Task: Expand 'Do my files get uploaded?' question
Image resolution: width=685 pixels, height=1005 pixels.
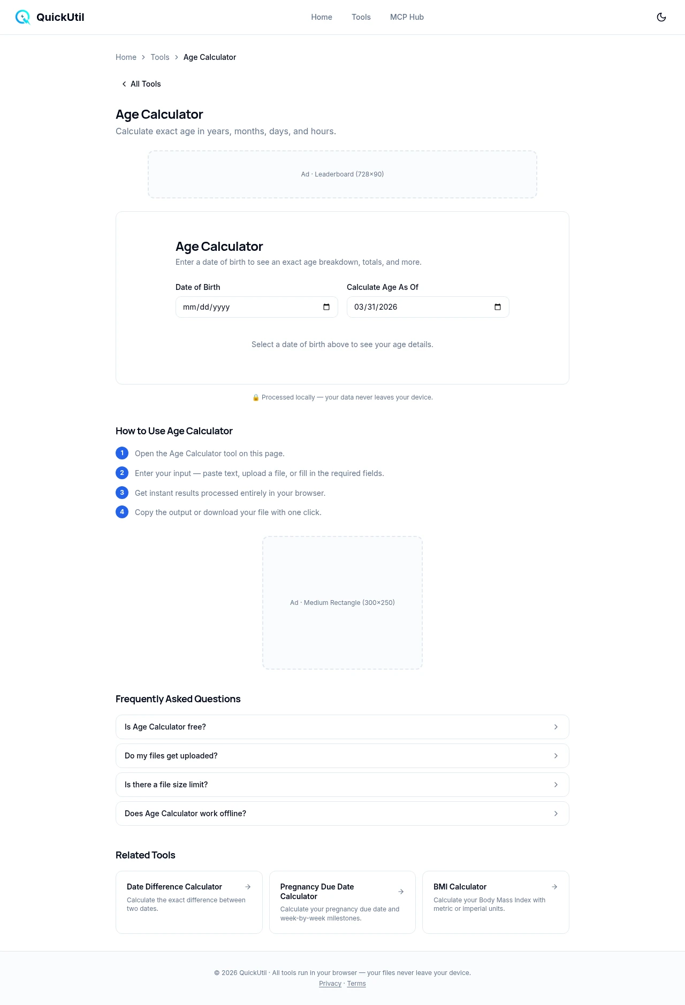Action: click(342, 756)
